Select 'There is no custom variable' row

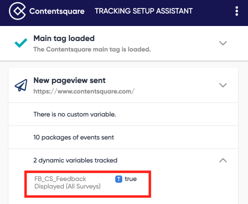[x=123, y=114]
